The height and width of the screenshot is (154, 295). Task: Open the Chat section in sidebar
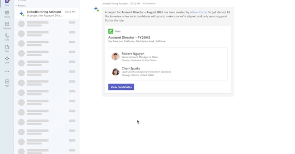coord(7,3)
